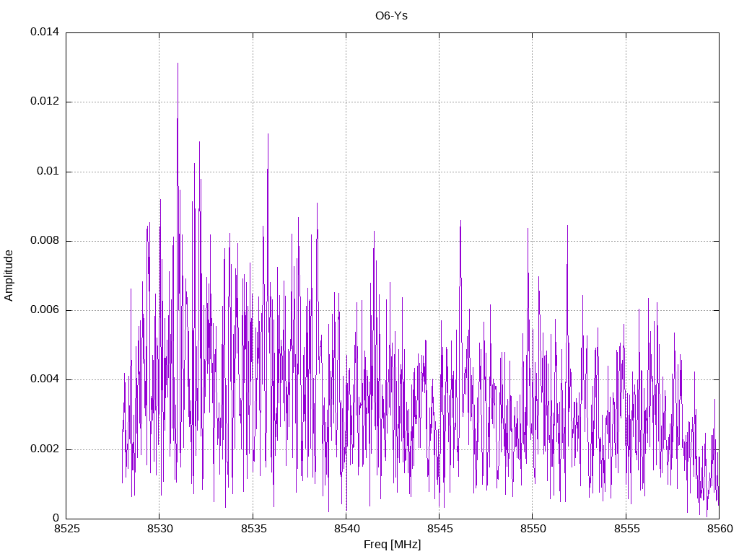Click the 8560 x-axis tick label
Viewport: 739px width, 554px height.
720,529
